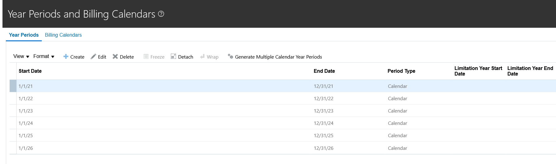Click Limitation Year Start Date header
Image resolution: width=556 pixels, height=164 pixels.
[478, 71]
